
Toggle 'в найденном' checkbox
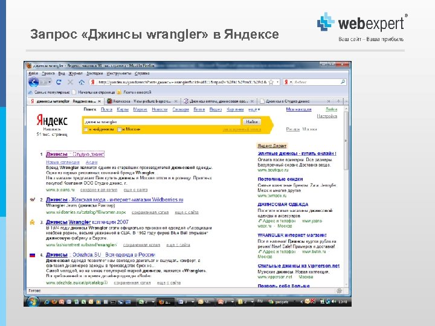[x=86, y=129]
